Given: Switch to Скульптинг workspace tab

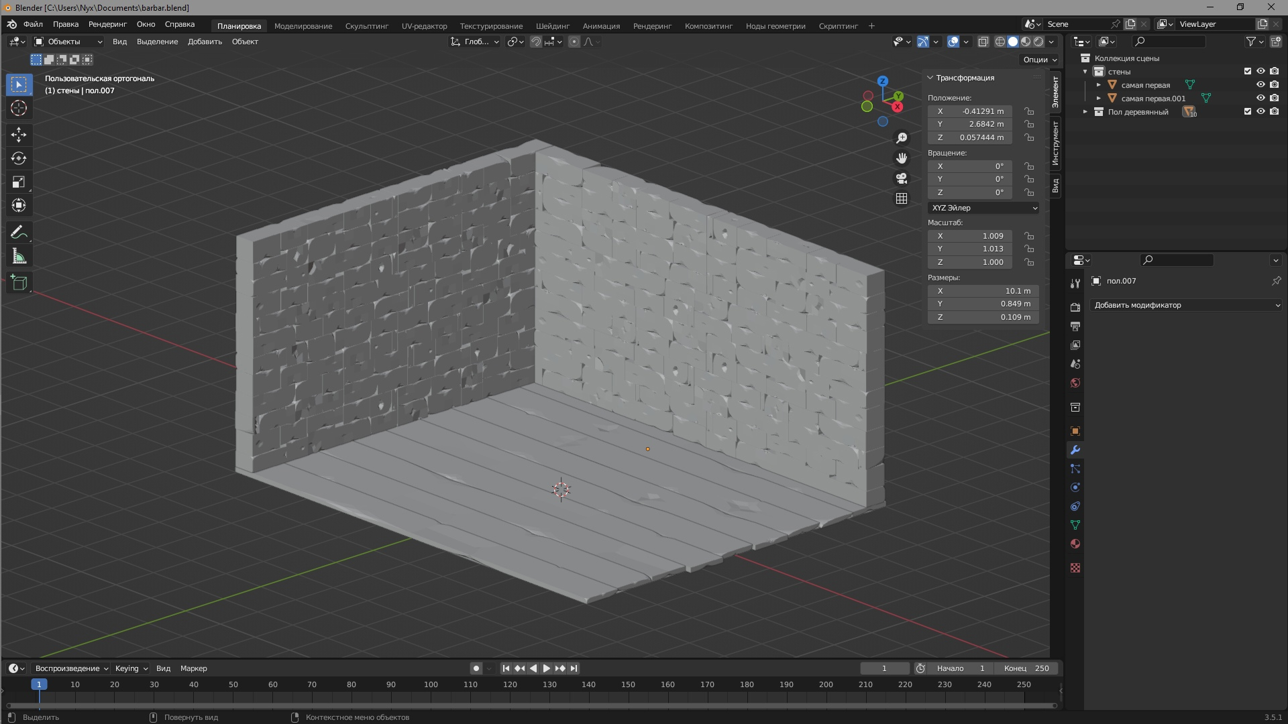Looking at the screenshot, I should click(367, 26).
